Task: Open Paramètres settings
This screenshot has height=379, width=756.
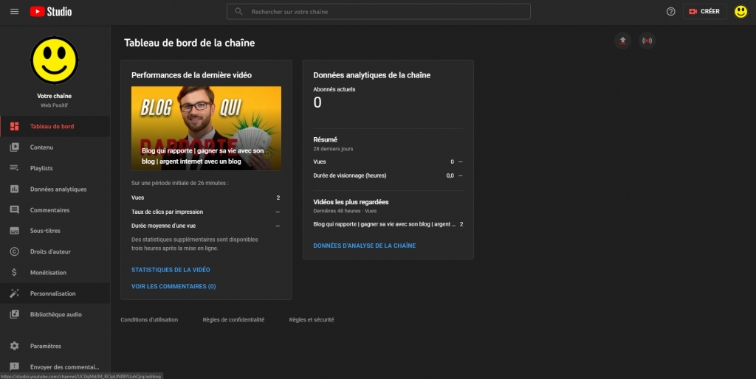Action: (45, 346)
